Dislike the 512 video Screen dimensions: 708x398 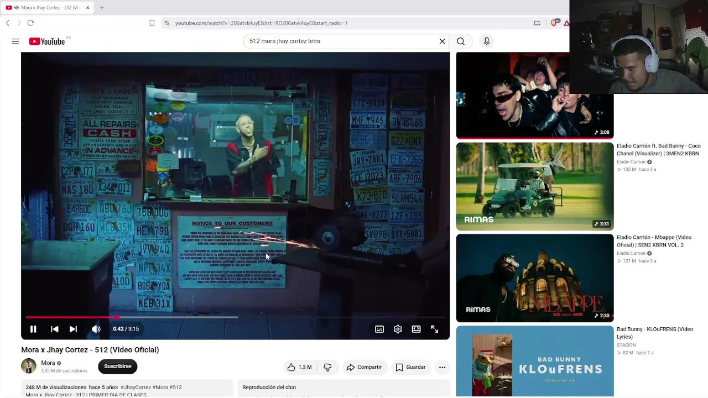tap(327, 367)
